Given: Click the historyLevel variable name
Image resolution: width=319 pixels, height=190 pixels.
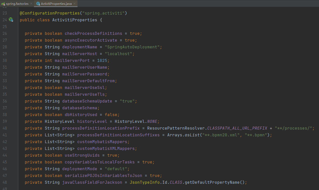Looking at the screenshot, I should point(92,121).
